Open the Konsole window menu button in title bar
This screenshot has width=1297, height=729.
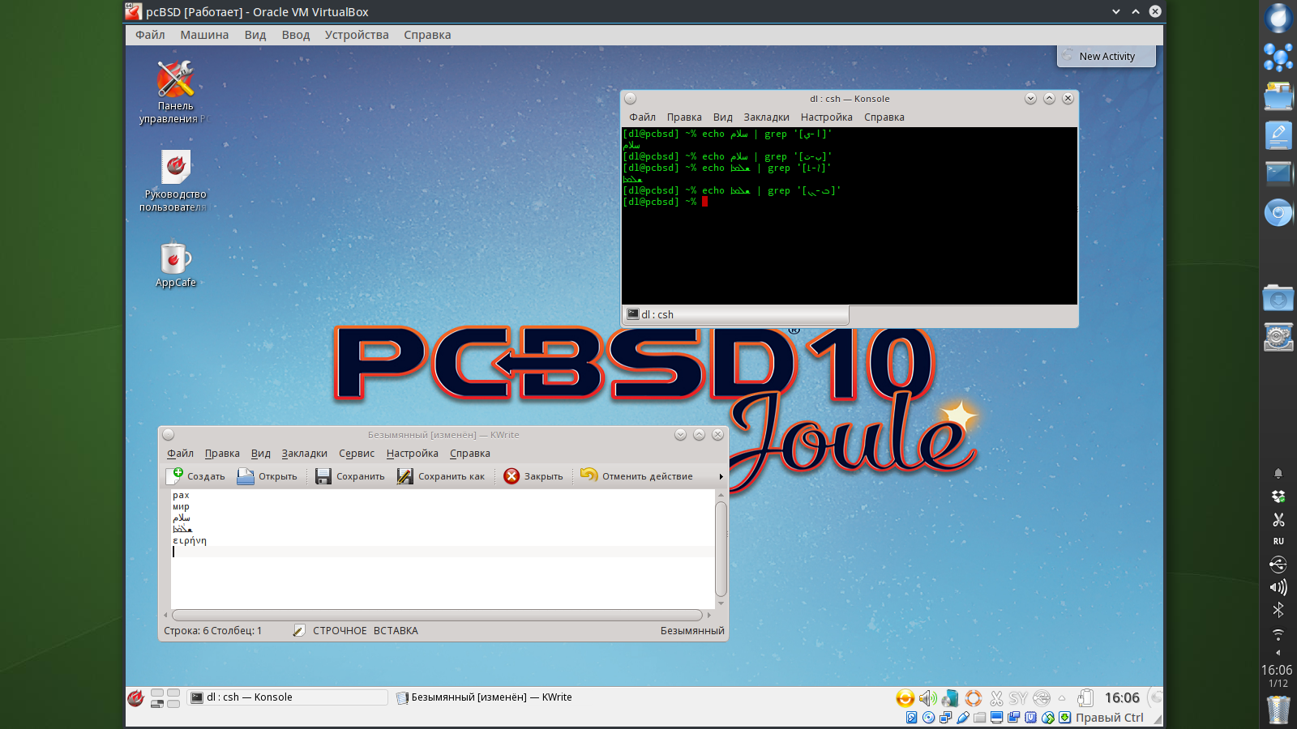point(631,99)
